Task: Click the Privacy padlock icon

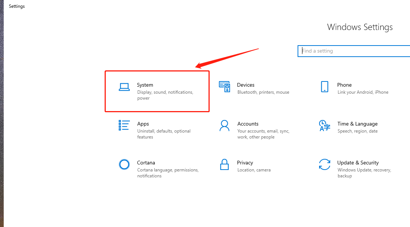Action: tap(224, 164)
